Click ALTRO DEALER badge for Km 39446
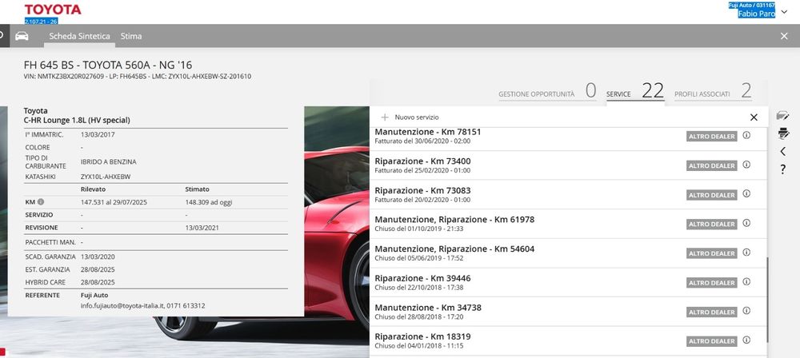Image resolution: width=800 pixels, height=358 pixels. click(x=712, y=283)
